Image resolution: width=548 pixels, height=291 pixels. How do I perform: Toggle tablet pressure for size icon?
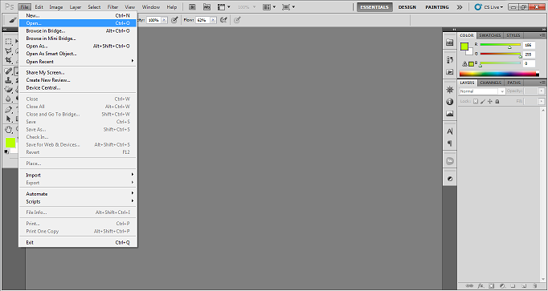pos(237,20)
